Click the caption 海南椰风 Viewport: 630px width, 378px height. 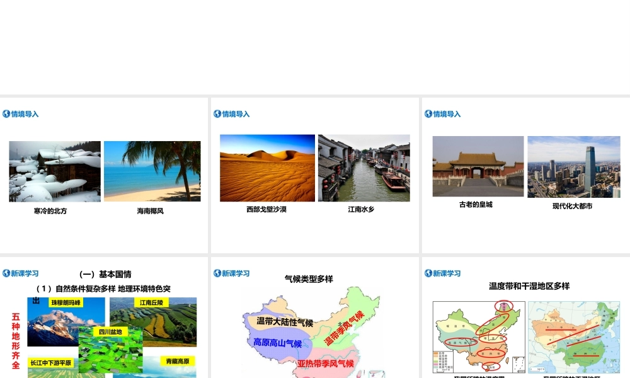[x=151, y=211]
